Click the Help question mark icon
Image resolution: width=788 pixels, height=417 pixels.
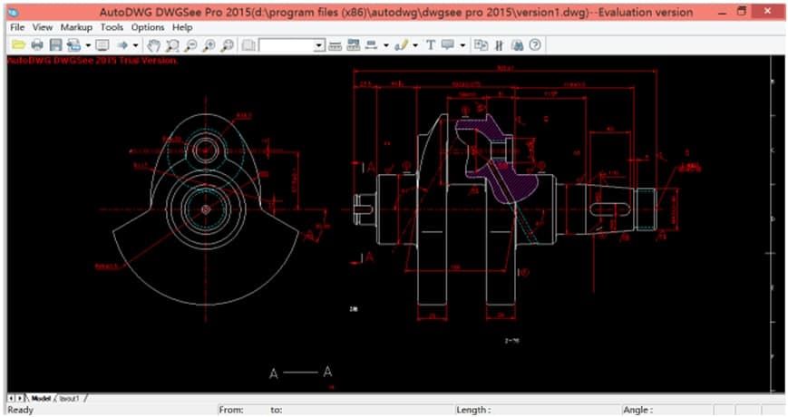click(535, 44)
